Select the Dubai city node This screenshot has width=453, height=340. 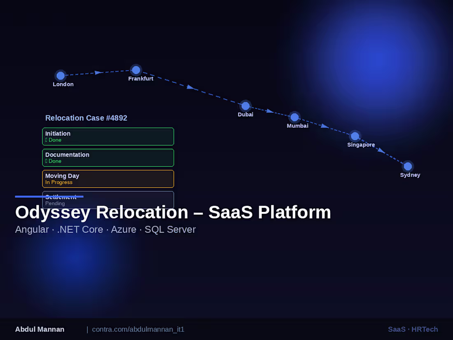click(x=245, y=106)
